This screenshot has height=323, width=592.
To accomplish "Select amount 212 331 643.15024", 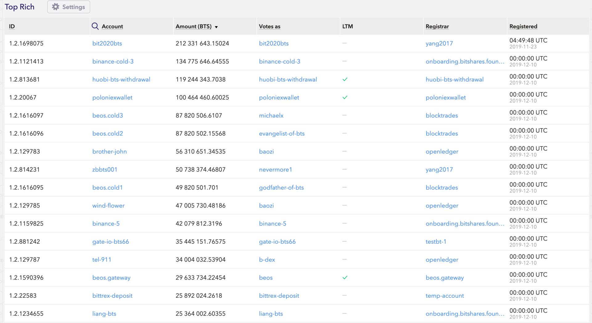I will [x=202, y=43].
